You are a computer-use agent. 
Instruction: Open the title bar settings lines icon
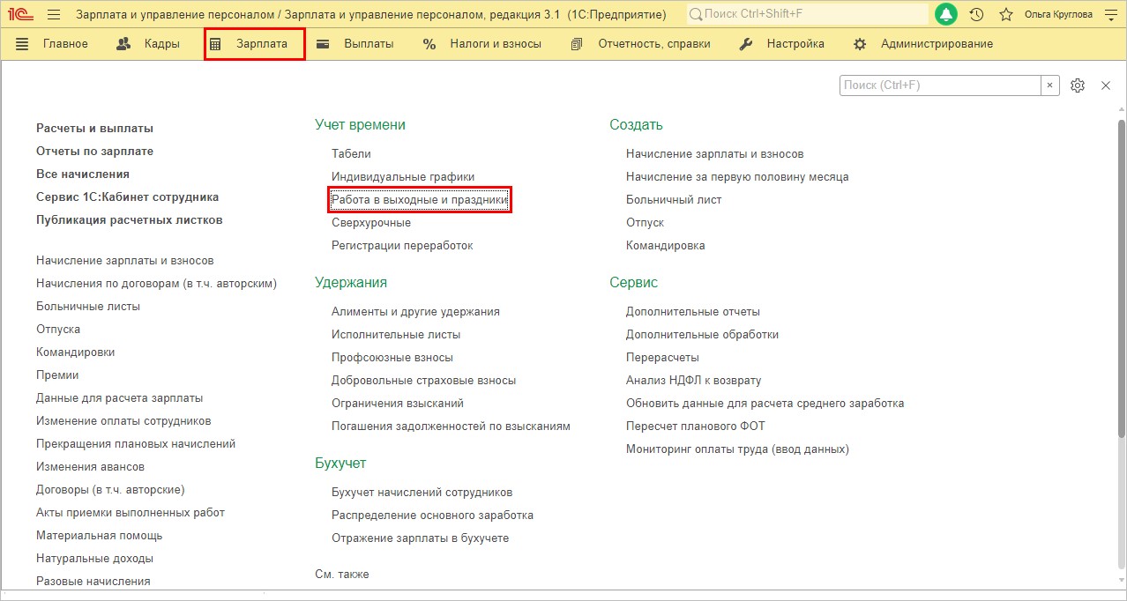[x=1109, y=14]
